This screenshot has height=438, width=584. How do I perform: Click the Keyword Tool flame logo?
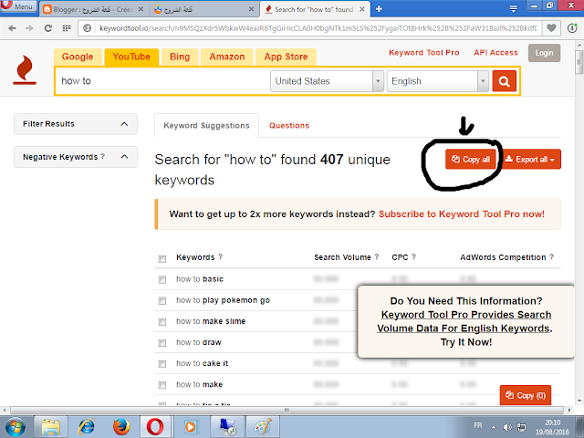[x=25, y=70]
